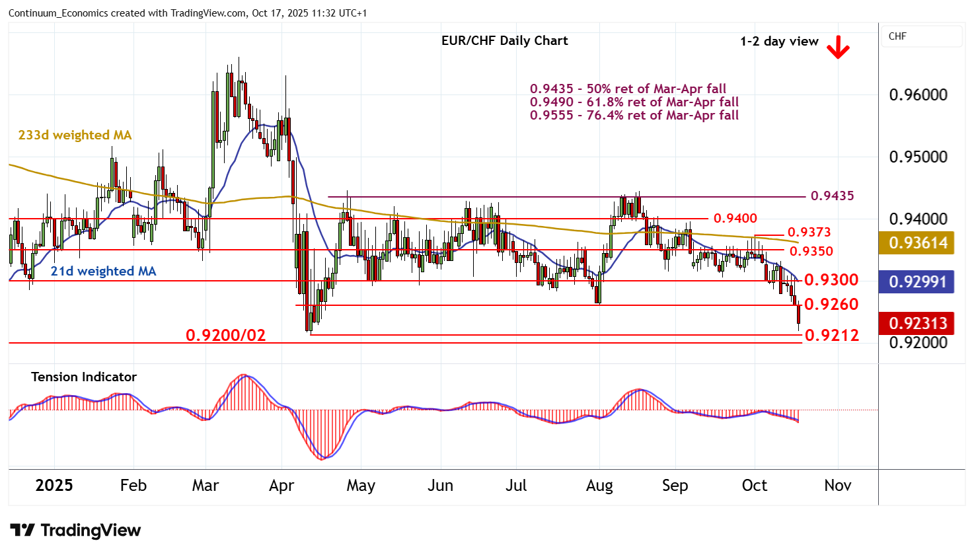Click the red downward arrow icon
Image resolution: width=974 pixels, height=555 pixels.
pos(838,47)
